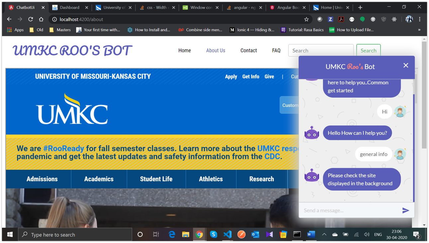Open the Student Life menu tab
This screenshot has width=429, height=243.
click(156, 179)
